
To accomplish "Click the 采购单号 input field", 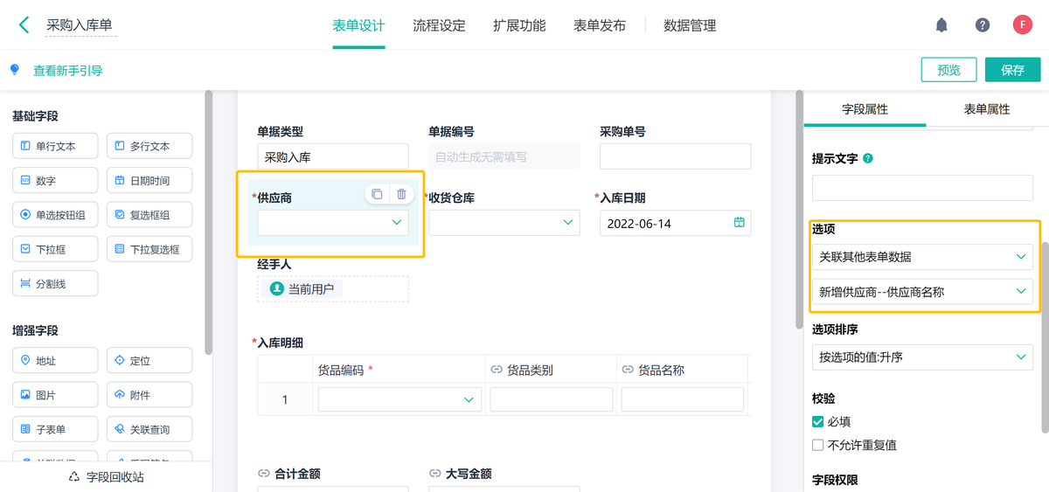I will [675, 156].
